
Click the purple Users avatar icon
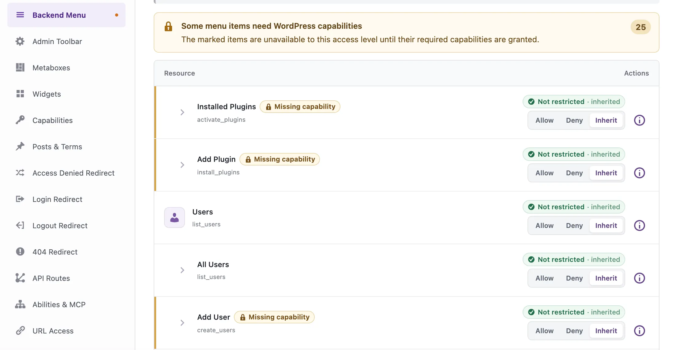coord(175,218)
